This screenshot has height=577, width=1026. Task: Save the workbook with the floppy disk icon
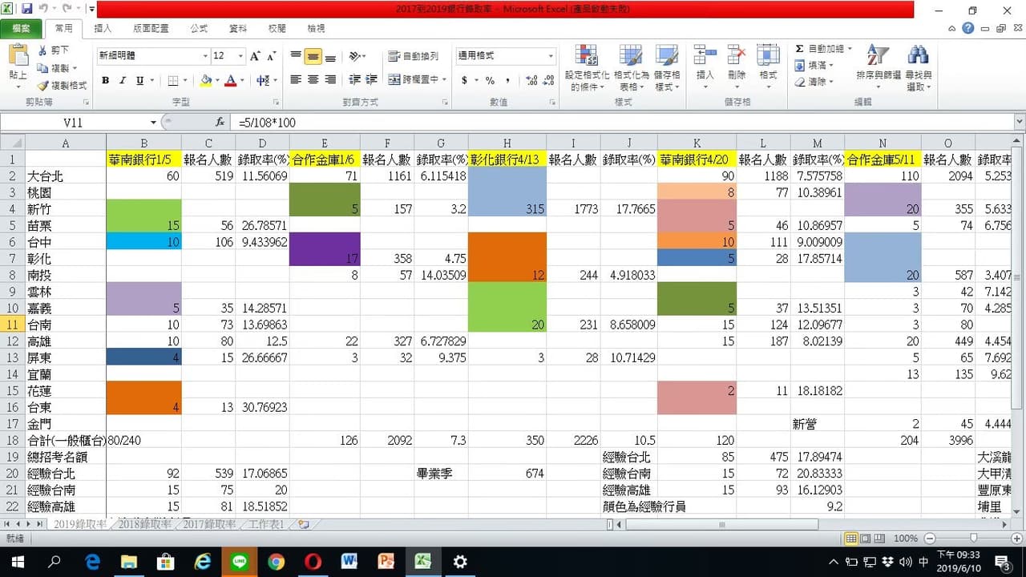(26, 9)
